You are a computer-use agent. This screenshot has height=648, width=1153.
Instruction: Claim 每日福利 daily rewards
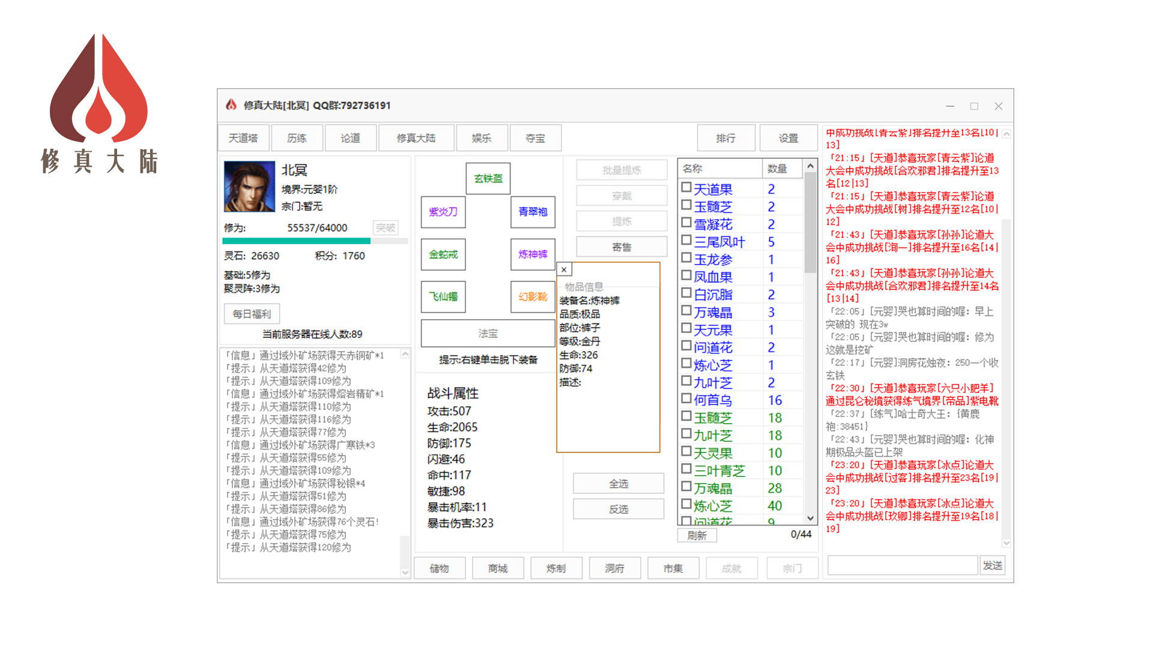(x=252, y=314)
